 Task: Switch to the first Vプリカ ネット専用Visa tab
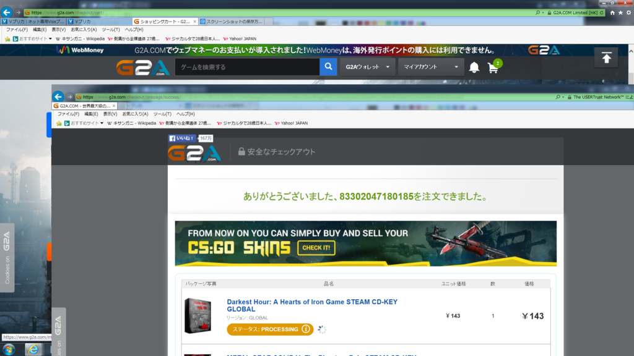coord(33,22)
